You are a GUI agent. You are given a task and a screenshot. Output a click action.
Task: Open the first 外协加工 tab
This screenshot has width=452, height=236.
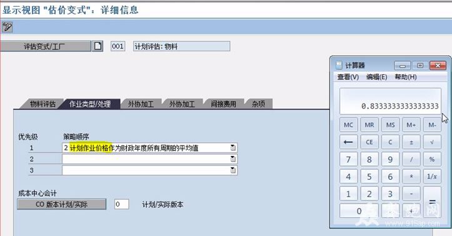click(x=141, y=104)
